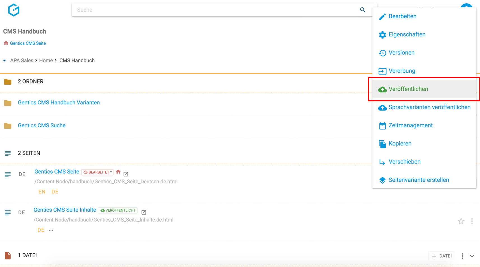Choose Seitenvariante erstellen from the menu
Viewport: 480px width, 267px height.
click(424, 180)
